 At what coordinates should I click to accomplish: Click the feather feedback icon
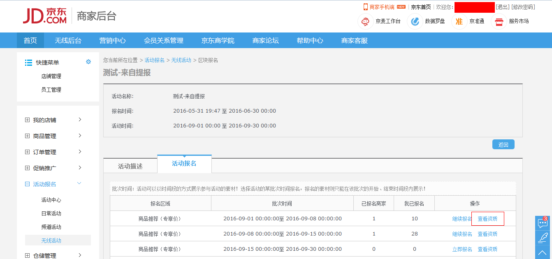(543, 238)
